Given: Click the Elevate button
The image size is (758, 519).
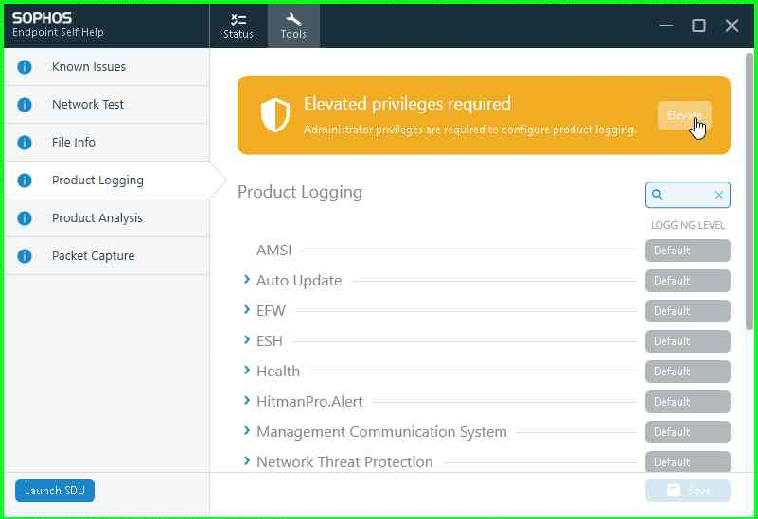Looking at the screenshot, I should (683, 115).
